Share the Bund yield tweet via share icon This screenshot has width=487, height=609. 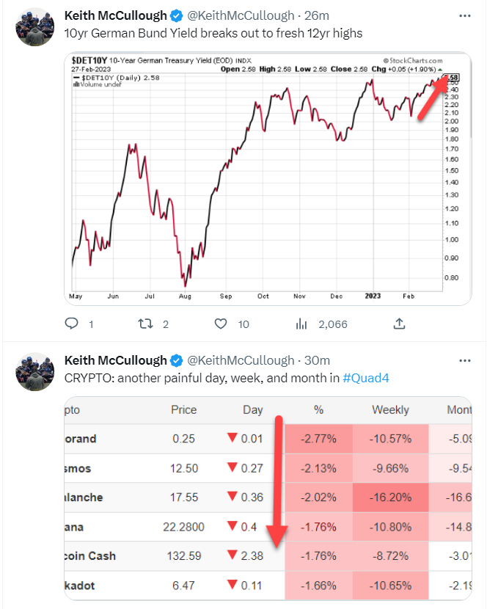[398, 324]
